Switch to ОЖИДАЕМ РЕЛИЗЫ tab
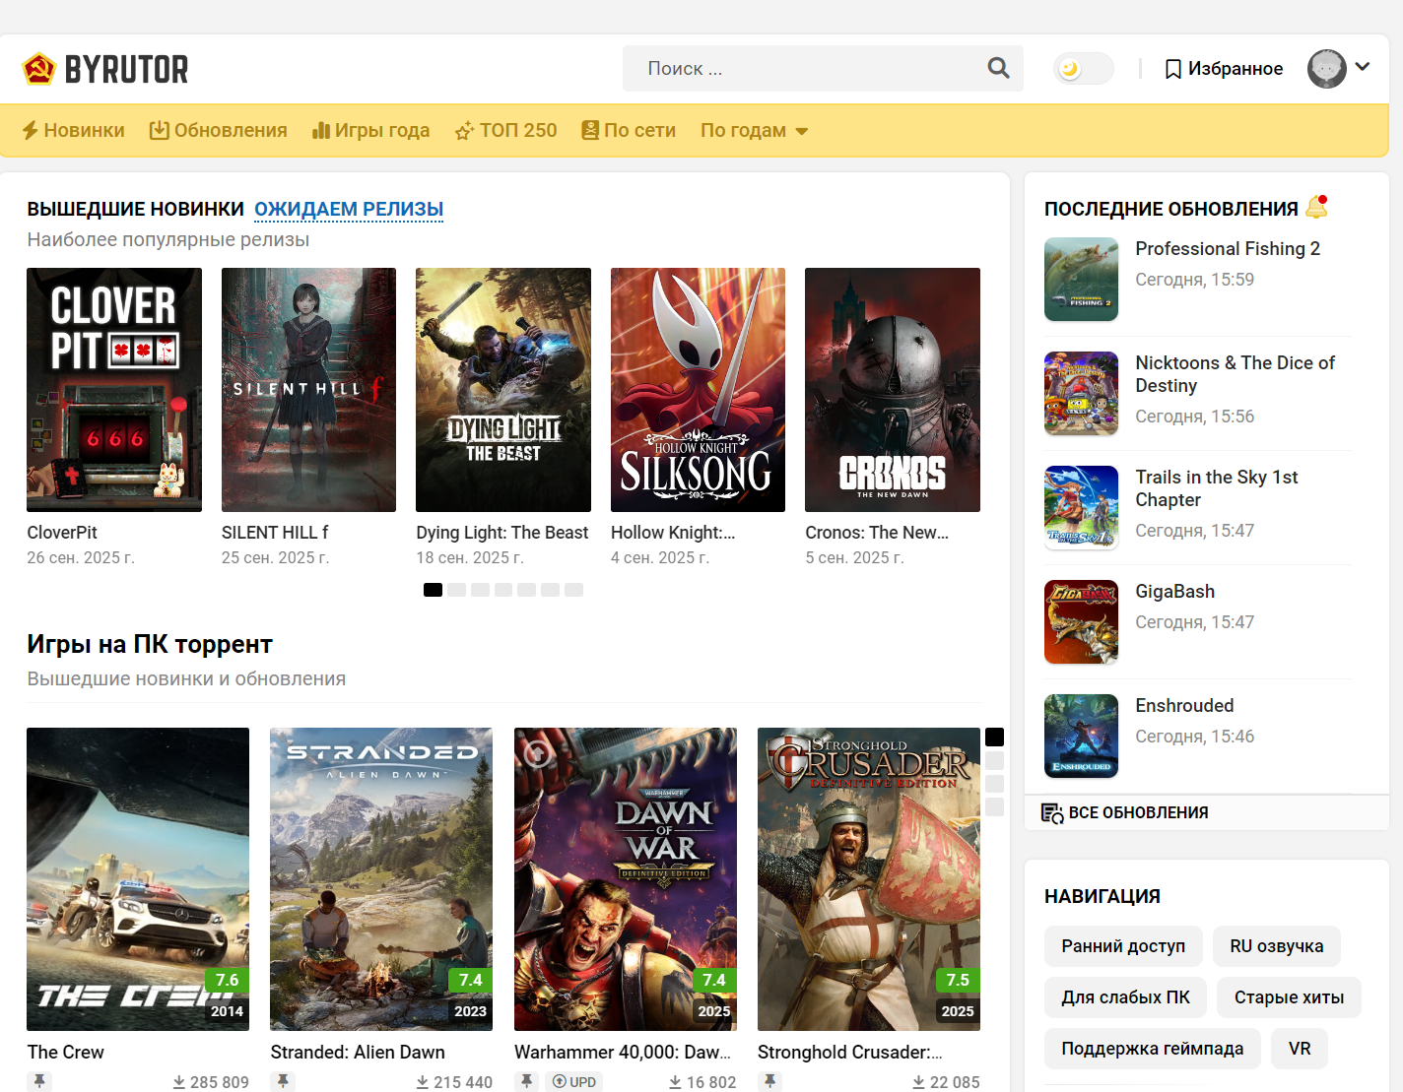This screenshot has height=1092, width=1403. click(349, 209)
